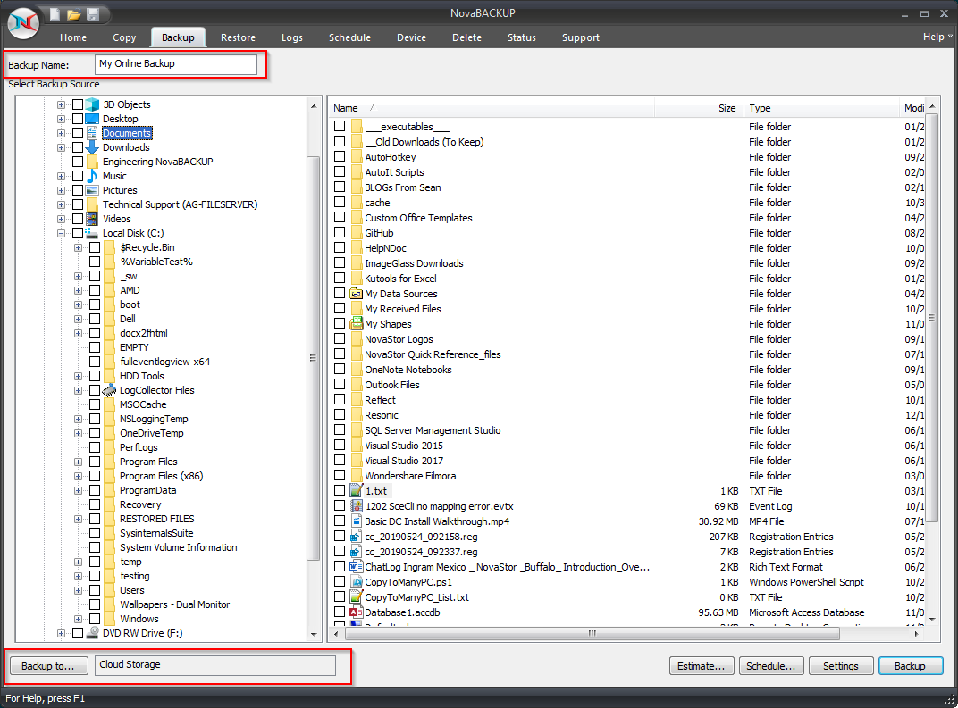Click the Cloud Storage destination field
Viewport: 958px width, 708px height.
point(215,665)
